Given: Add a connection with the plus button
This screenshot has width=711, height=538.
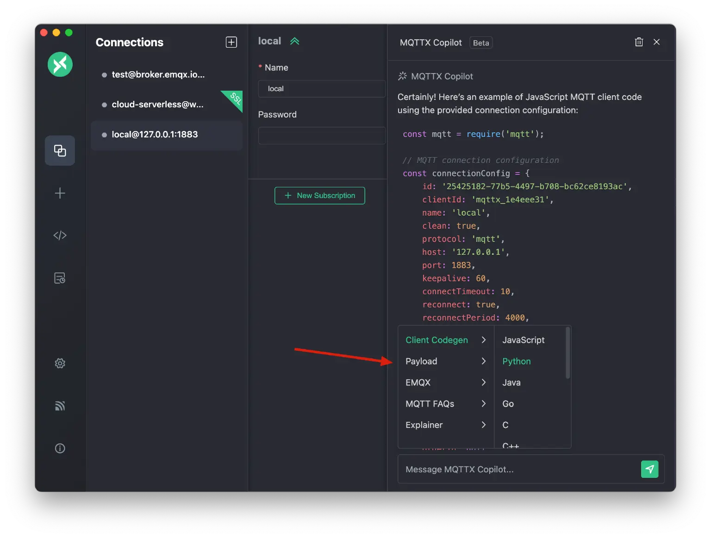Looking at the screenshot, I should pos(231,42).
